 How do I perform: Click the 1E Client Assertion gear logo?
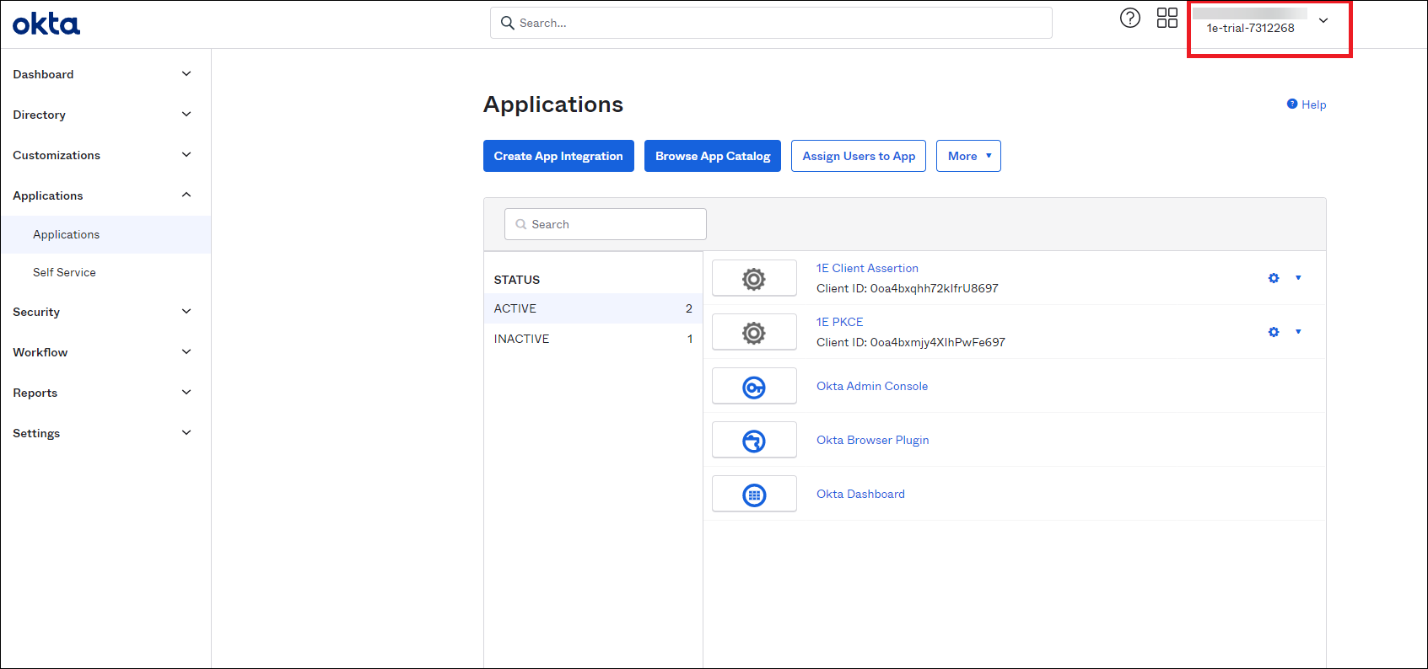tap(753, 279)
